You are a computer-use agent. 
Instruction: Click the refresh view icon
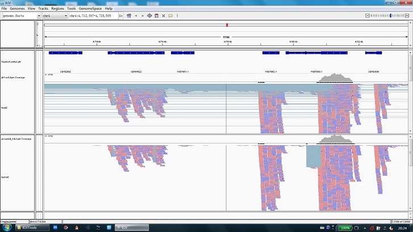coord(149,16)
